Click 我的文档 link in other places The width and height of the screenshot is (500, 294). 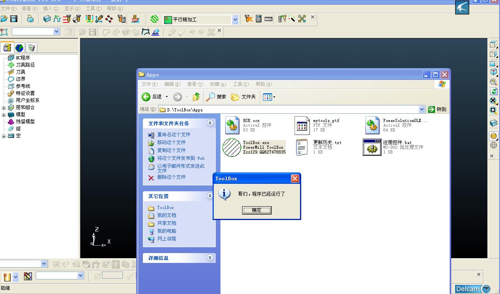[x=167, y=215]
